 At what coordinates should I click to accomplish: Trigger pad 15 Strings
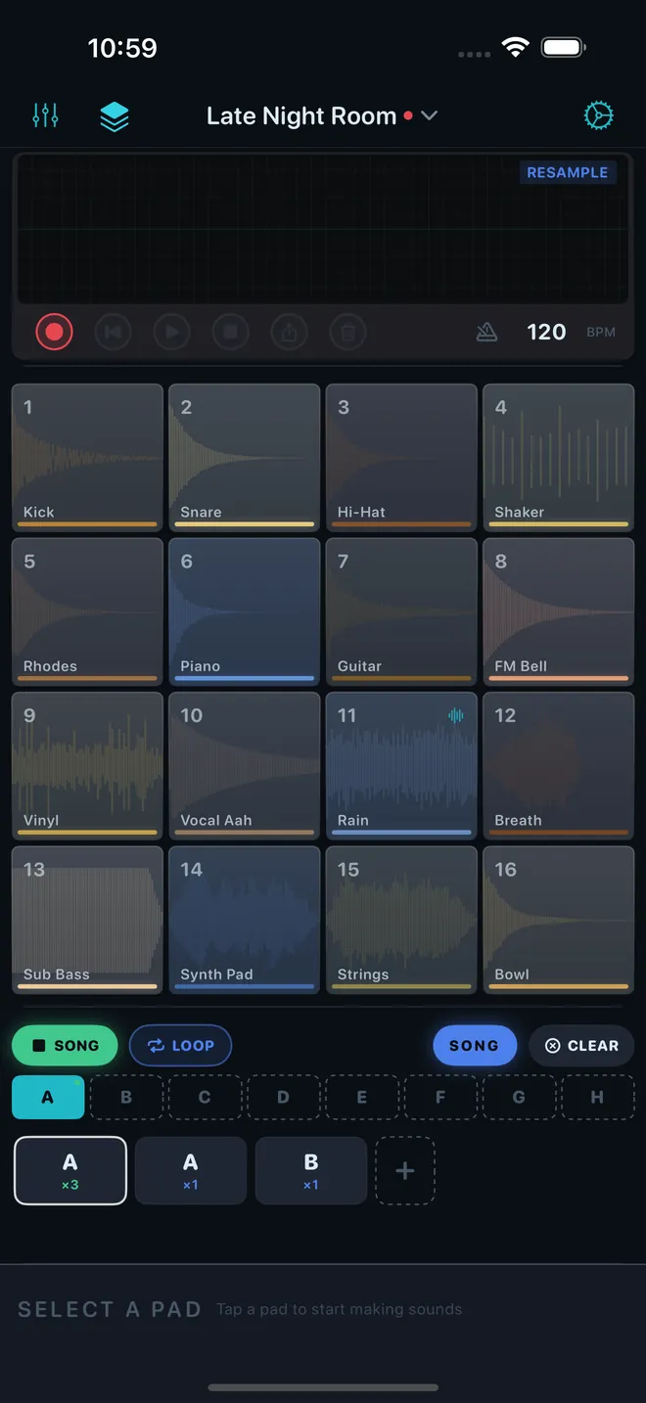pyautogui.click(x=401, y=920)
